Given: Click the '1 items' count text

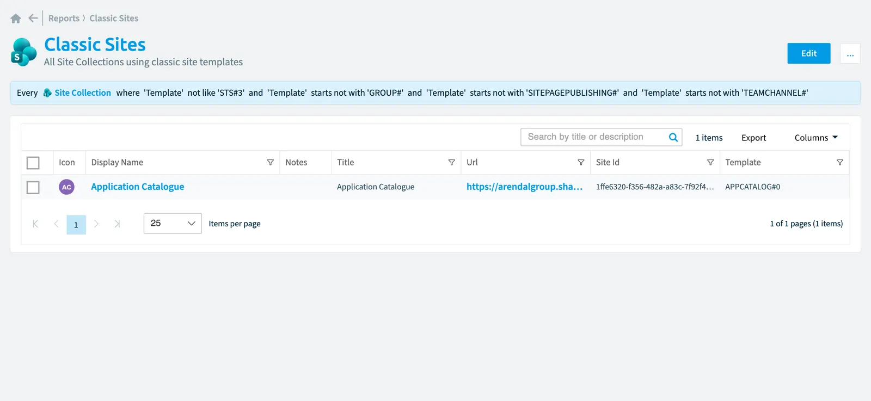Looking at the screenshot, I should coord(709,138).
